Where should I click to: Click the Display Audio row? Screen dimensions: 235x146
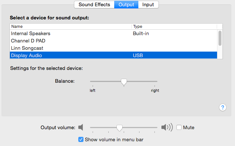point(113,55)
